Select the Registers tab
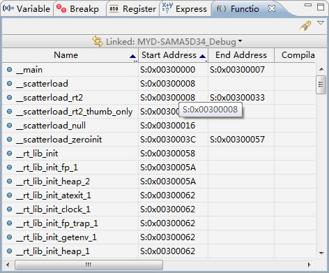 click(132, 9)
